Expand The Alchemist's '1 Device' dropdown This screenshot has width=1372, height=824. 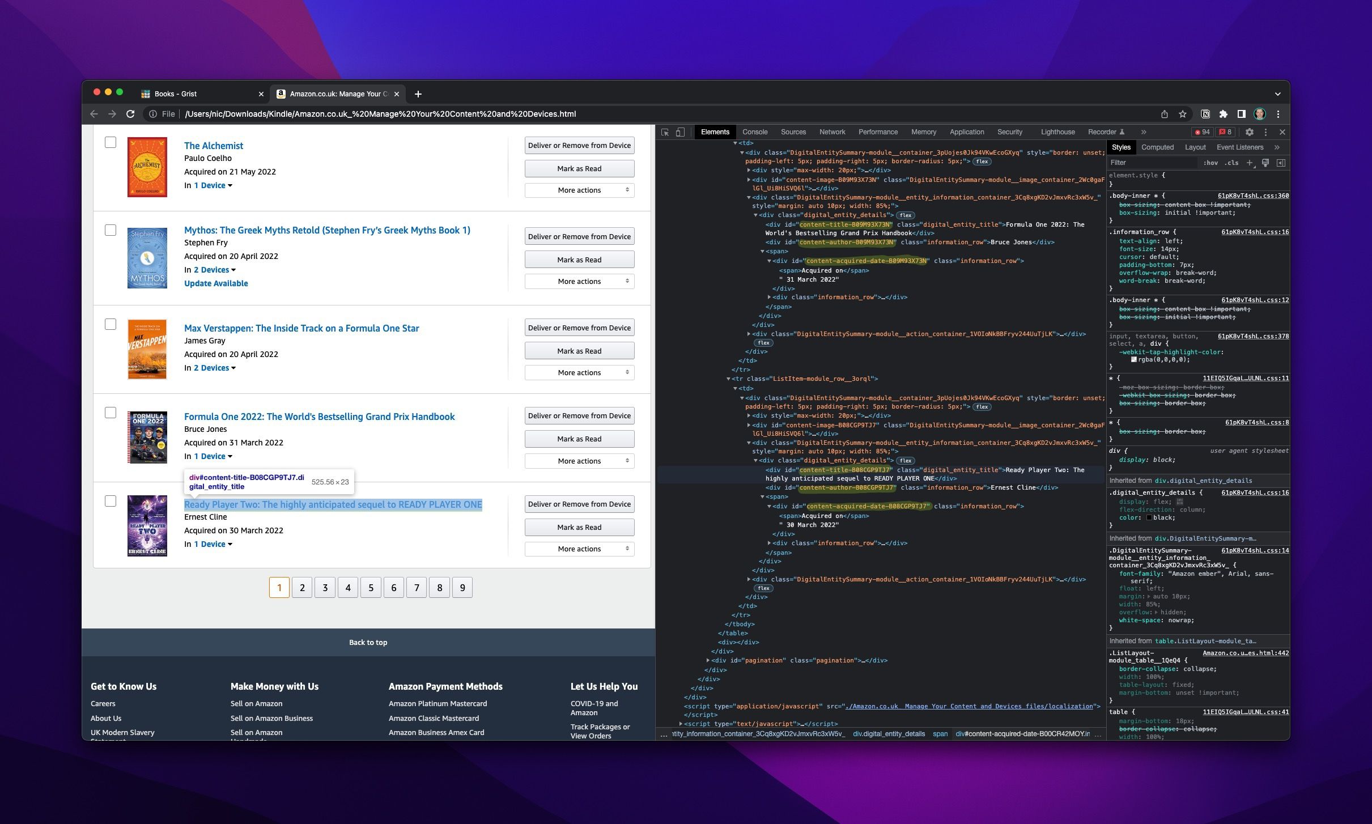pos(213,185)
